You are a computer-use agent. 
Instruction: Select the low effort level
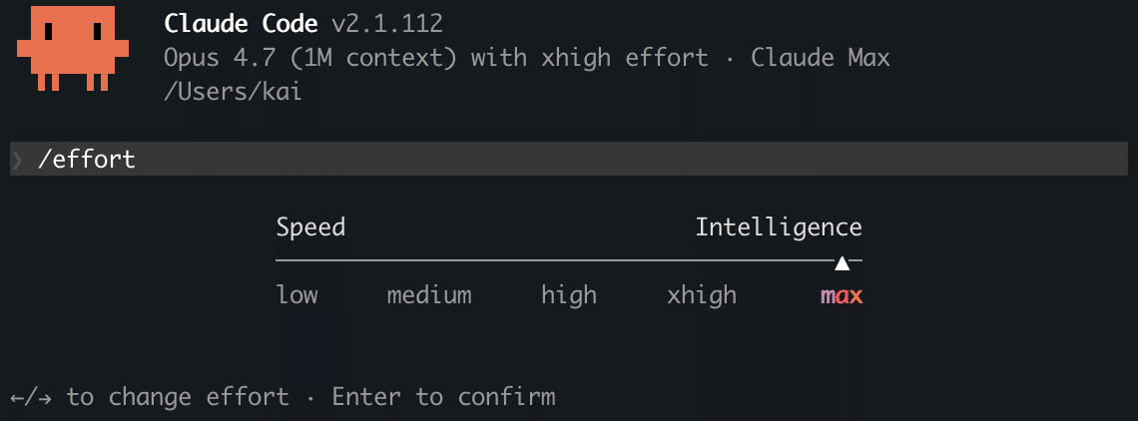coord(297,295)
